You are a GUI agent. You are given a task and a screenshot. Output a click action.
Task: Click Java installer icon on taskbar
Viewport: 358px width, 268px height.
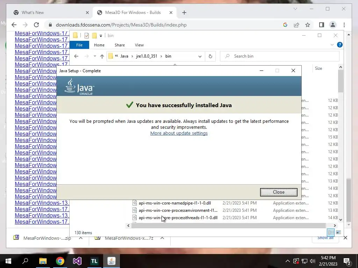click(112, 261)
